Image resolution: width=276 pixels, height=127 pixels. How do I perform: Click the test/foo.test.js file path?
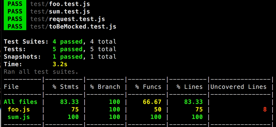pyautogui.click(x=60, y=4)
